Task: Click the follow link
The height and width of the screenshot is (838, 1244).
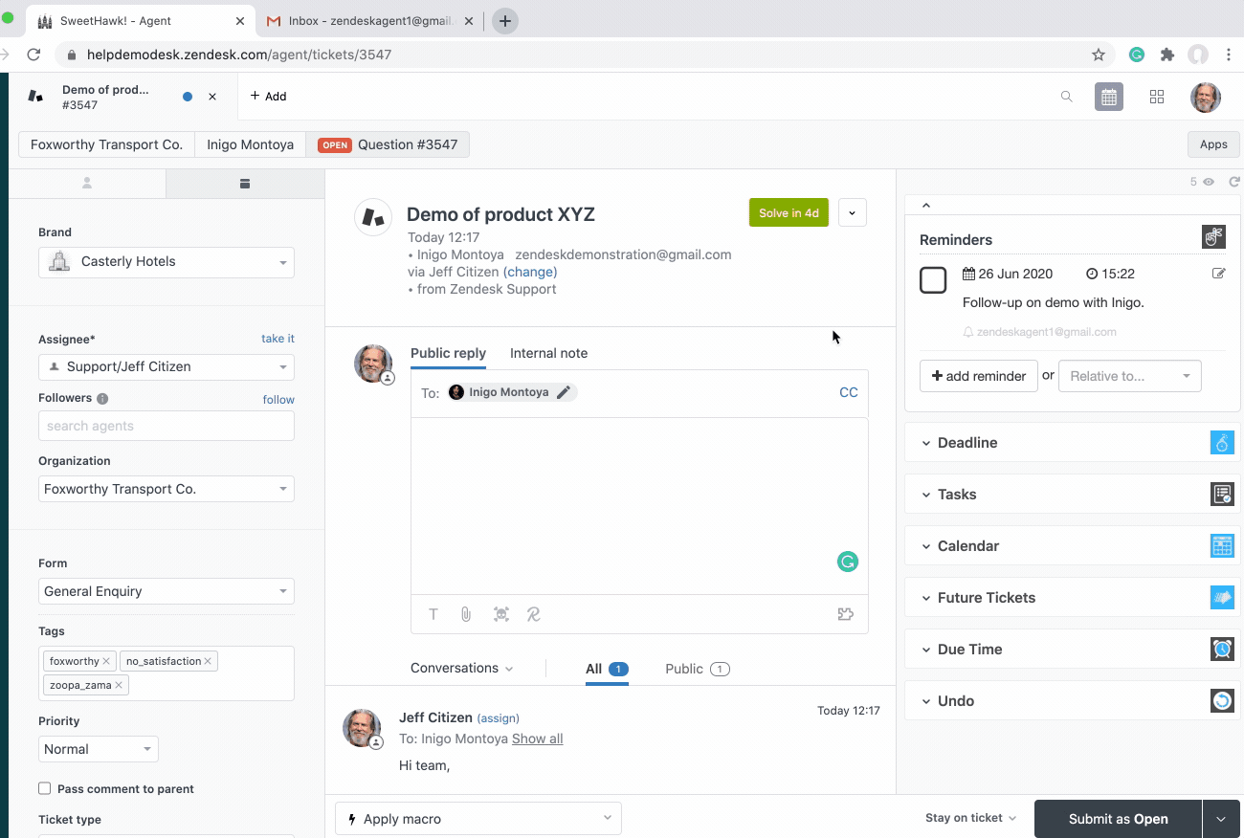Action: pyautogui.click(x=278, y=400)
